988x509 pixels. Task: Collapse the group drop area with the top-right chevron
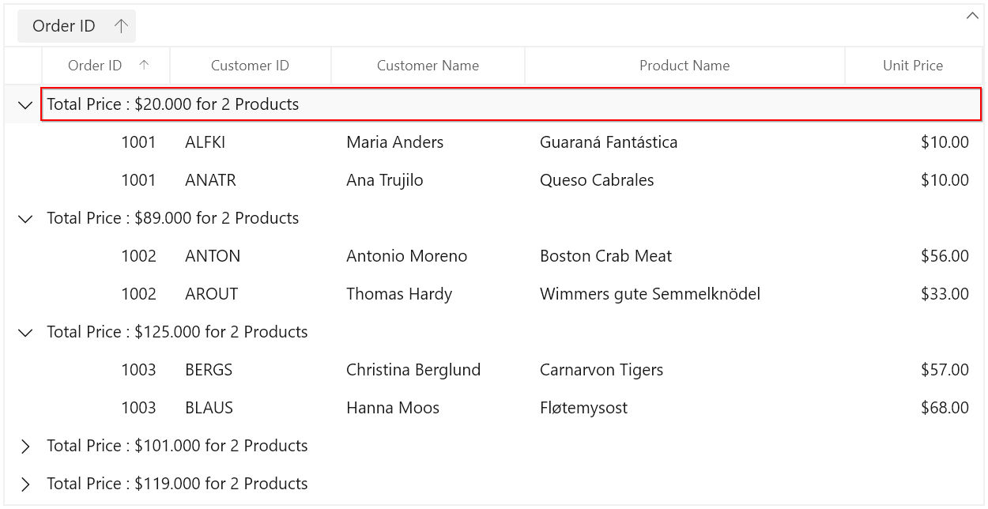[x=971, y=16]
